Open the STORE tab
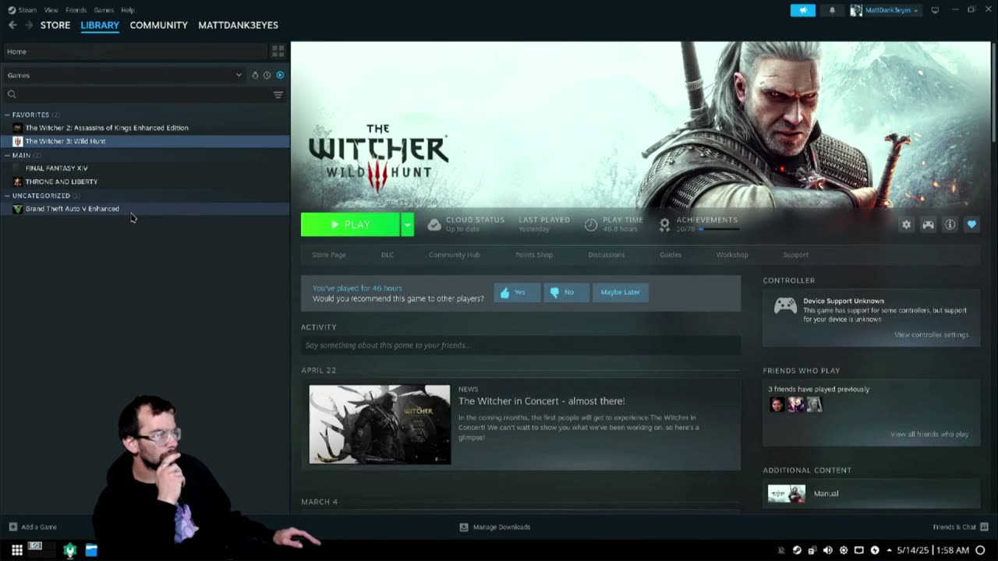 [55, 25]
